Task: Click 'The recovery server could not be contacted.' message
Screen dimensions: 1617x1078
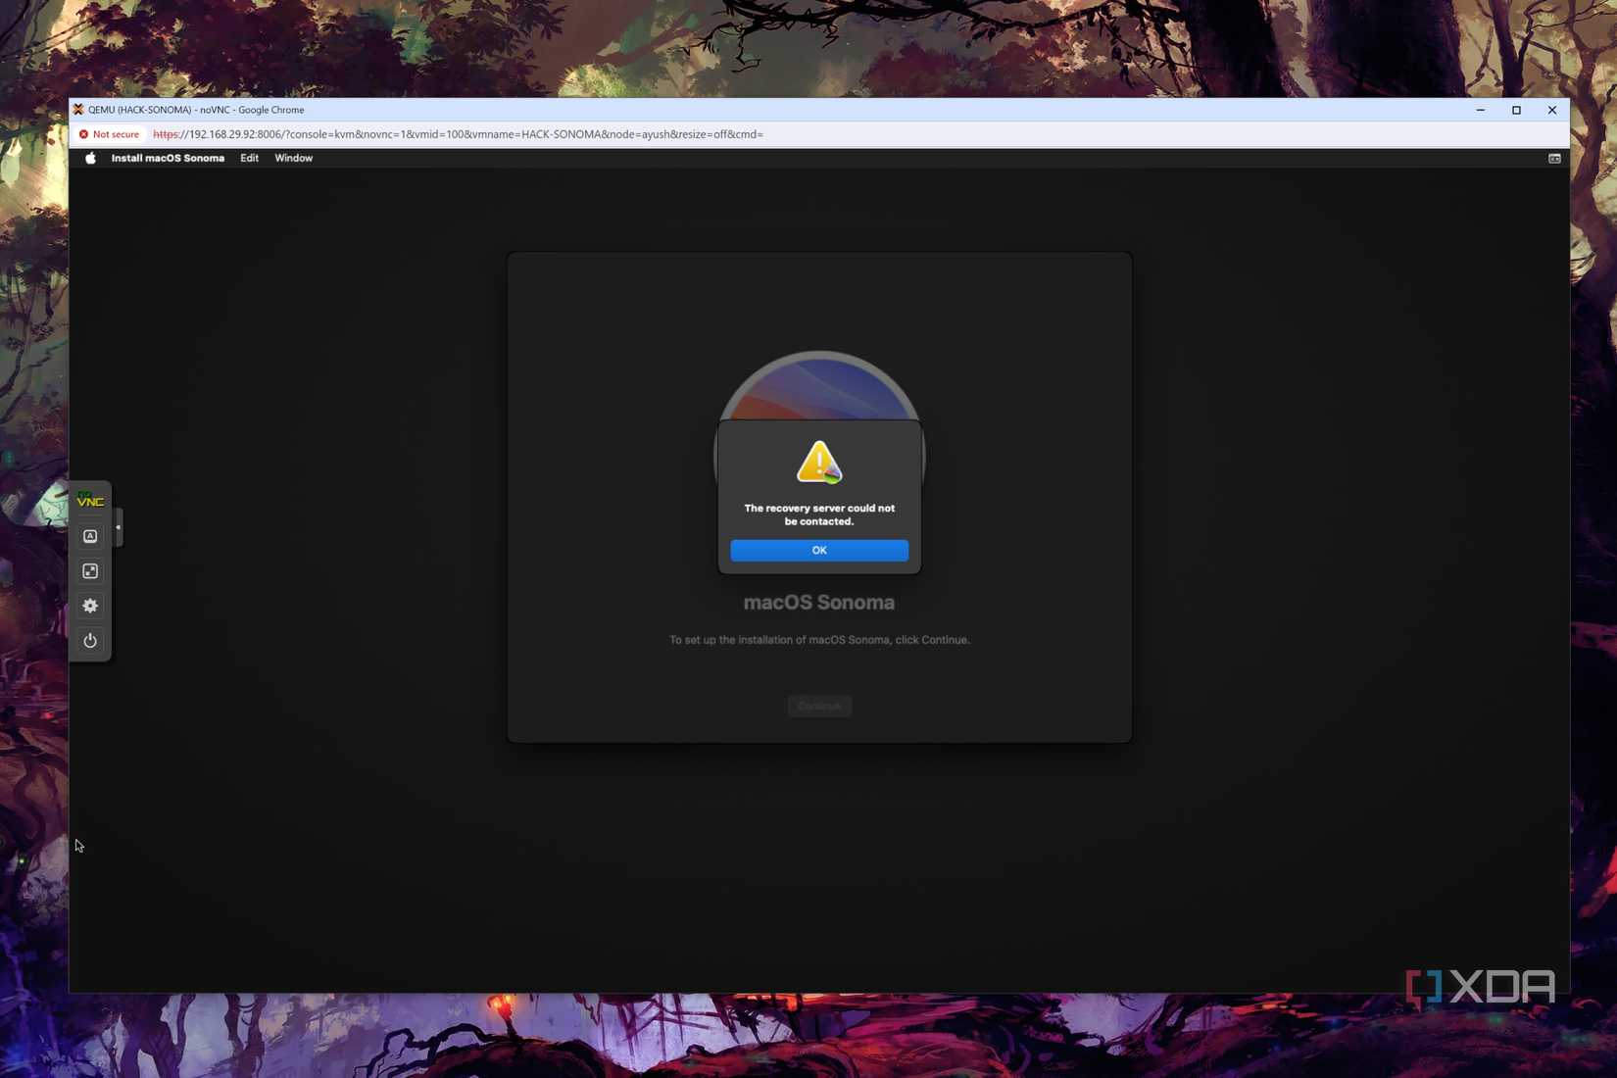Action: click(819, 514)
